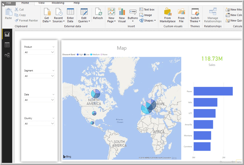The image size is (244, 165).
Task: Click the Product slicer header chevron
Action: click(x=53, y=47)
